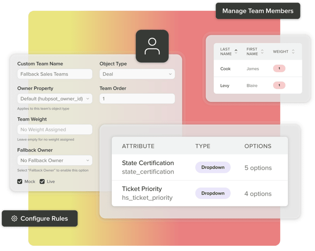Screen dimensions: 315x251
Task: Open the No Fallback Owner dropdown
Action: [55, 160]
